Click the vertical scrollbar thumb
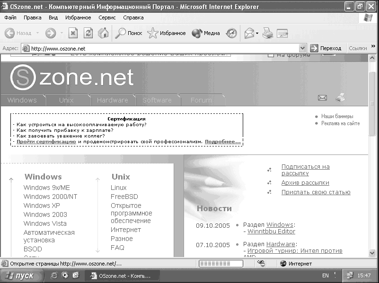The width and height of the screenshot is (379, 283). [x=372, y=104]
